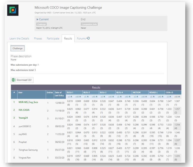Sort by BLEU-1 c5 column arrow
The height and width of the screenshot is (167, 193).
(72, 97)
